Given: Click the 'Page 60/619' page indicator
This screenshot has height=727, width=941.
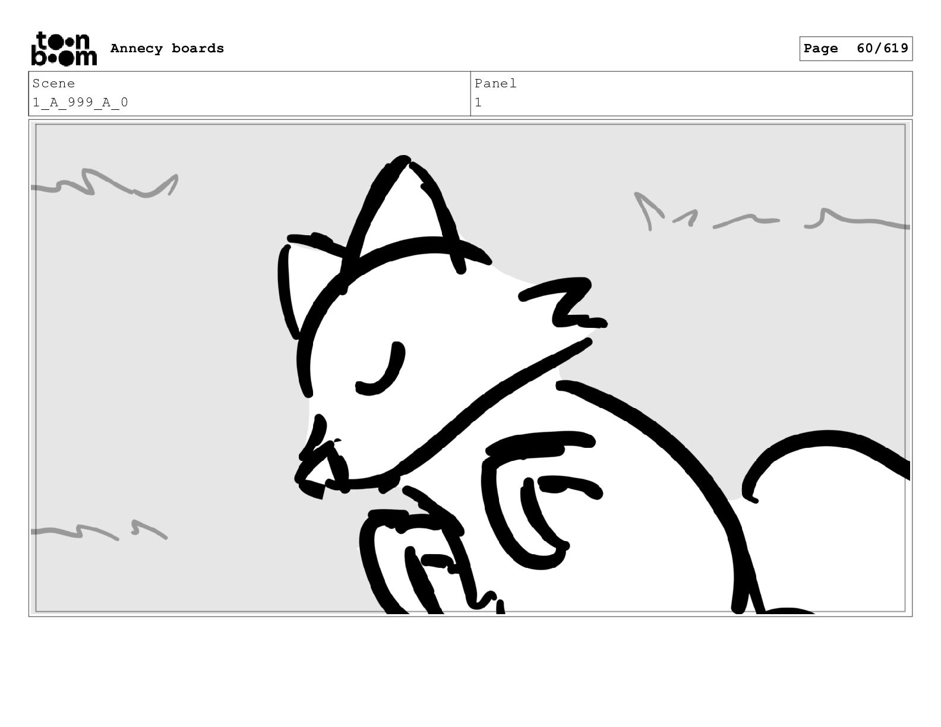Looking at the screenshot, I should [855, 49].
